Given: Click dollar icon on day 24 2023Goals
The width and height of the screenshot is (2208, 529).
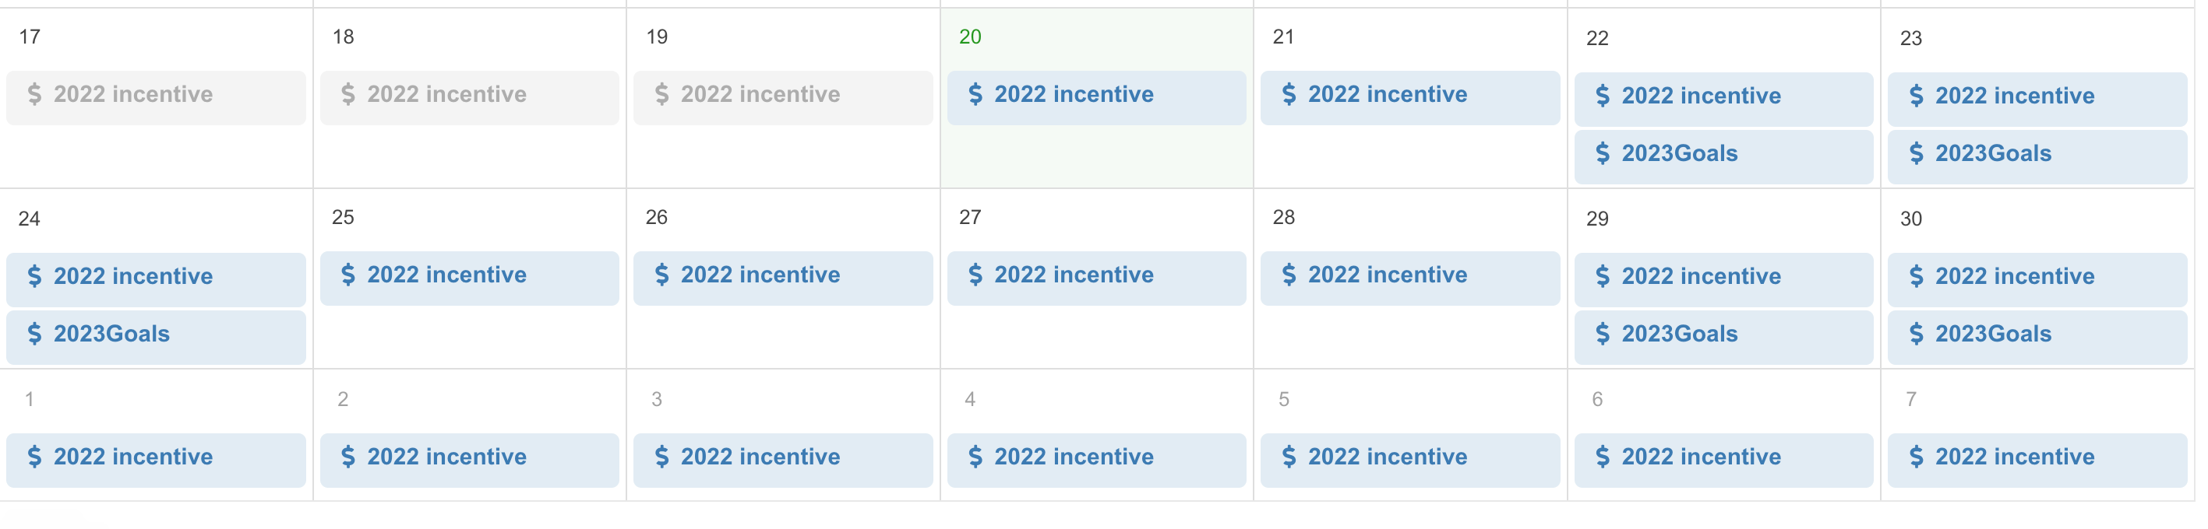Looking at the screenshot, I should tap(34, 334).
